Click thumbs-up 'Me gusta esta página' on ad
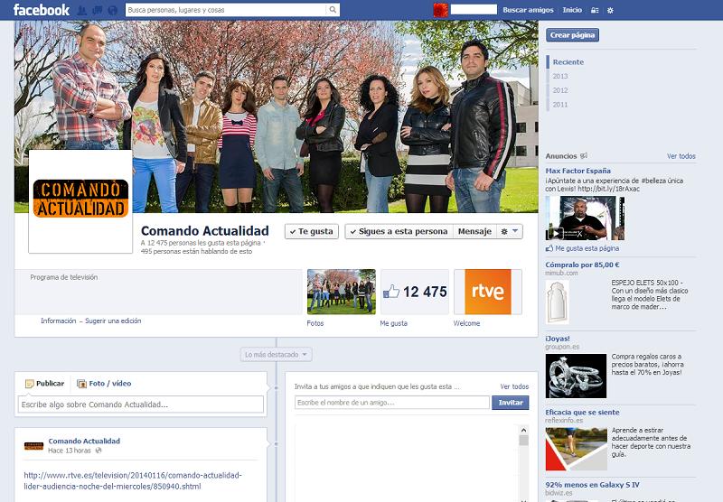Screen dimensions: 723x502 (x=549, y=247)
